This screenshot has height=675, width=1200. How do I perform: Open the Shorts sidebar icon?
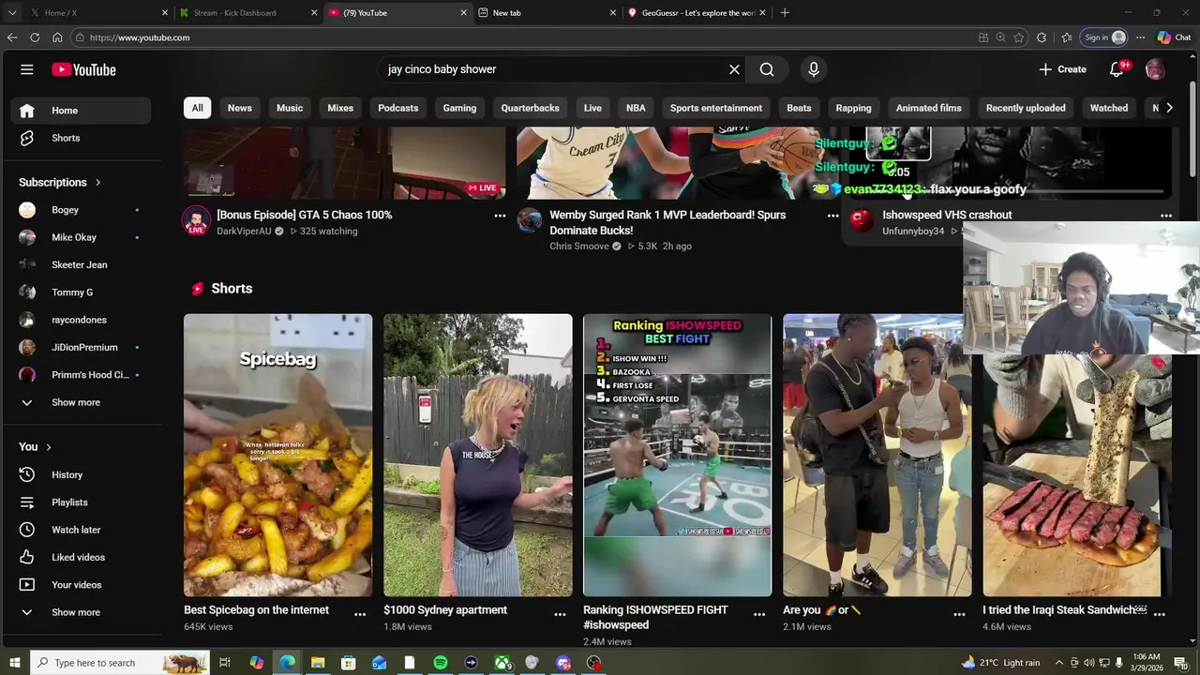click(27, 138)
